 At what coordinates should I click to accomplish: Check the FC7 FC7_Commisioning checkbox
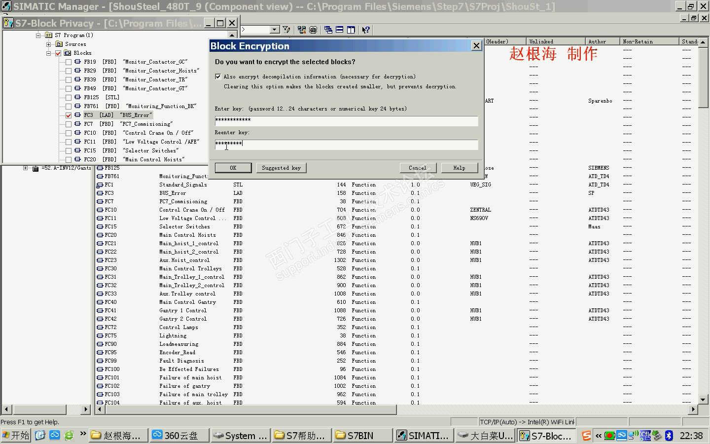pos(69,124)
